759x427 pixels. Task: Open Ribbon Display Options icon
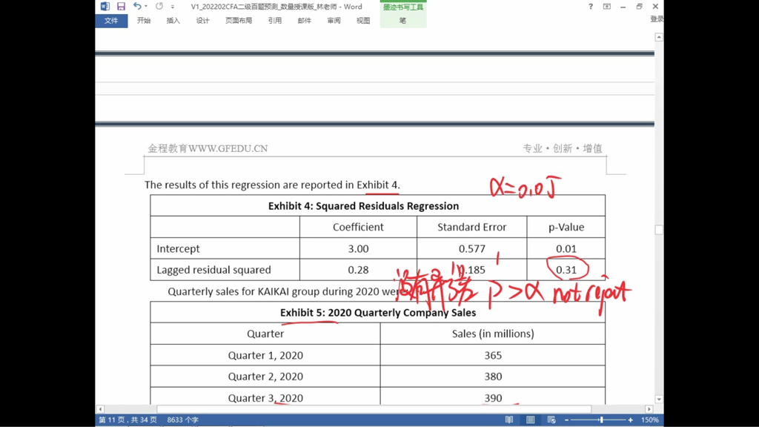click(x=606, y=6)
